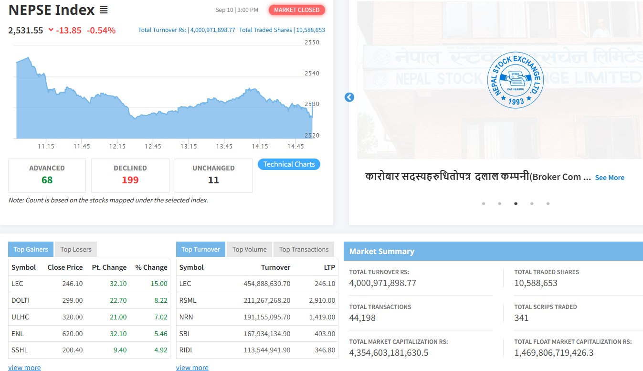
Task: Click the total transactions value 44,198
Action: (362, 318)
